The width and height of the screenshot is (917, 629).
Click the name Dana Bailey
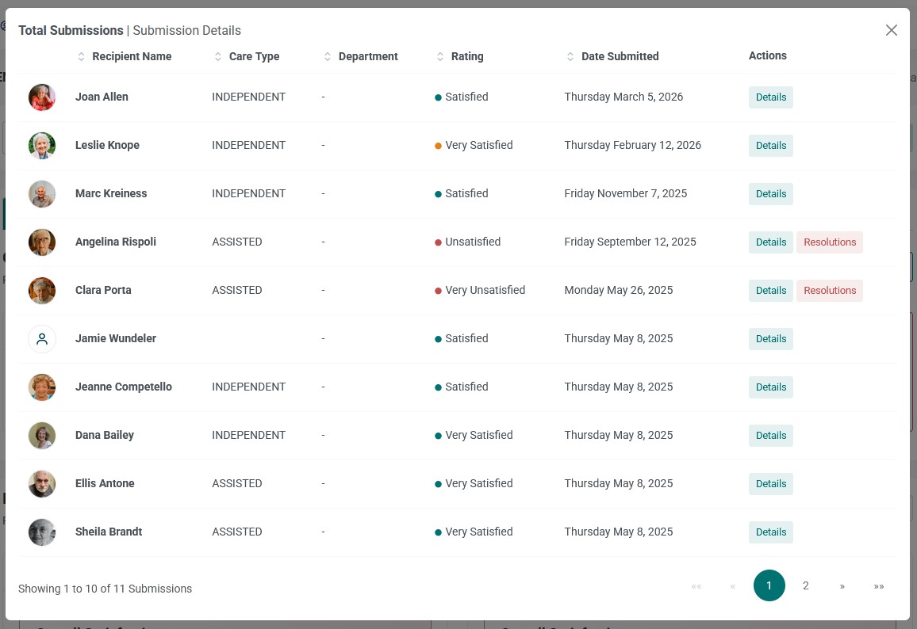[105, 435]
